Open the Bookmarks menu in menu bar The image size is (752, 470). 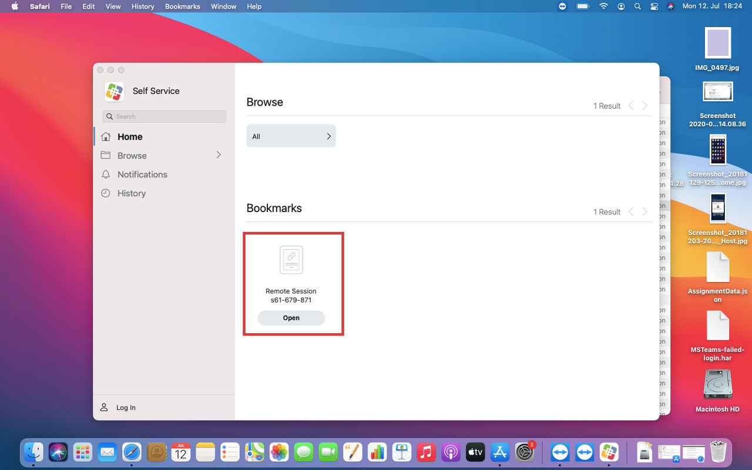[x=183, y=6]
